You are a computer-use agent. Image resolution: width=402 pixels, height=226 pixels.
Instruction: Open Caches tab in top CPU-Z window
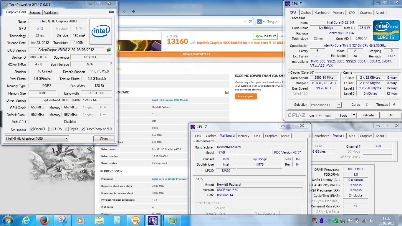click(x=306, y=13)
